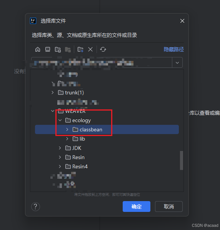The width and height of the screenshot is (220, 230).
Task: Open the help question mark button
Action: click(x=35, y=206)
